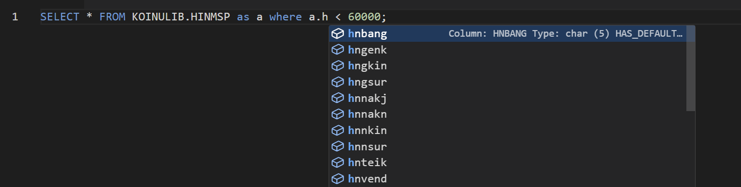Viewport: 741px width, 187px height.
Task: Click the cube icon beside hngkin
Action: pos(337,66)
